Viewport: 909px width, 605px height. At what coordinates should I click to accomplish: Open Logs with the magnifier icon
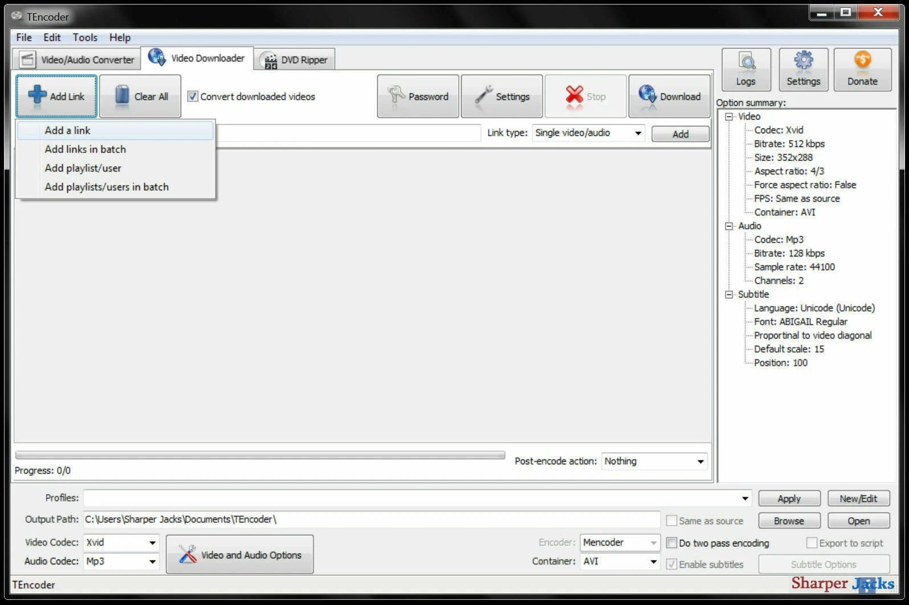pyautogui.click(x=746, y=62)
